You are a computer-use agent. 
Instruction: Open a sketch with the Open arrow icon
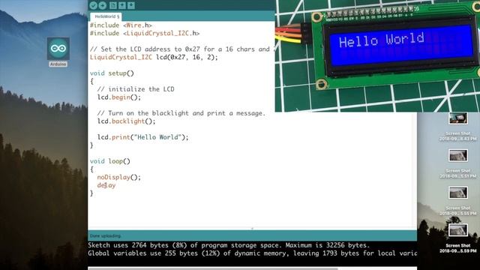click(x=121, y=5)
